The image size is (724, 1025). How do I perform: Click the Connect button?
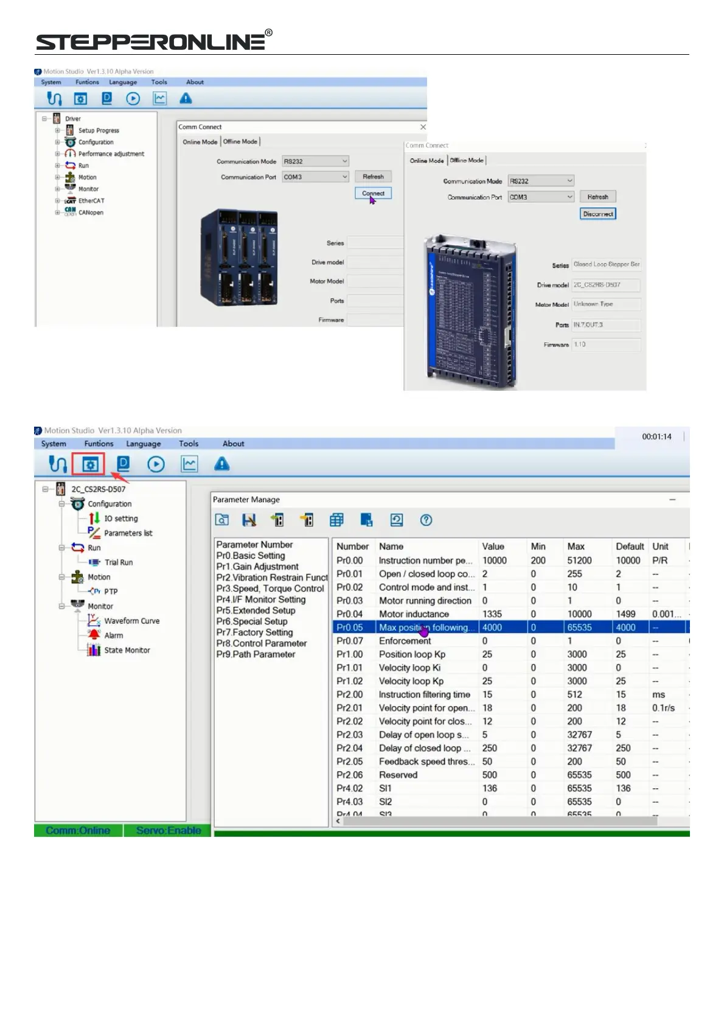point(373,193)
